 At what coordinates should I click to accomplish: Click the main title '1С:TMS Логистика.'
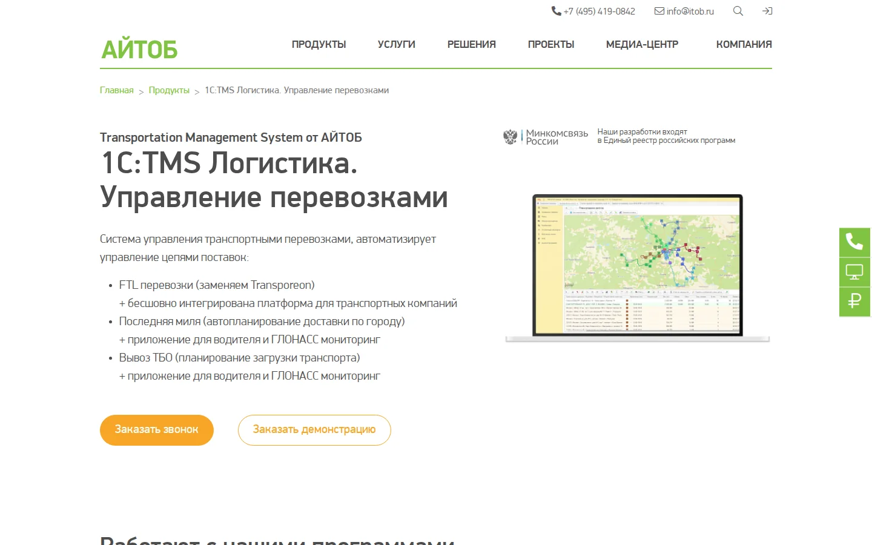pyautogui.click(x=229, y=163)
